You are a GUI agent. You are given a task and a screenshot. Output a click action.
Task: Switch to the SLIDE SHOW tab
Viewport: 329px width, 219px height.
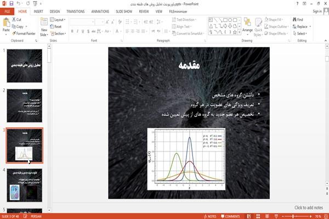tap(124, 12)
